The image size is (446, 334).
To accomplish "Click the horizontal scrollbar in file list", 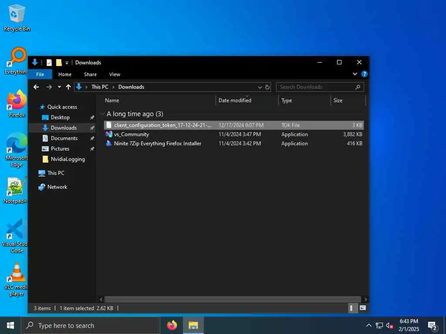I will pyautogui.click(x=233, y=299).
